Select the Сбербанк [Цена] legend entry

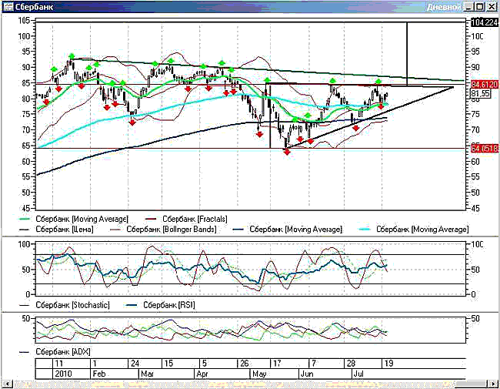[57, 230]
